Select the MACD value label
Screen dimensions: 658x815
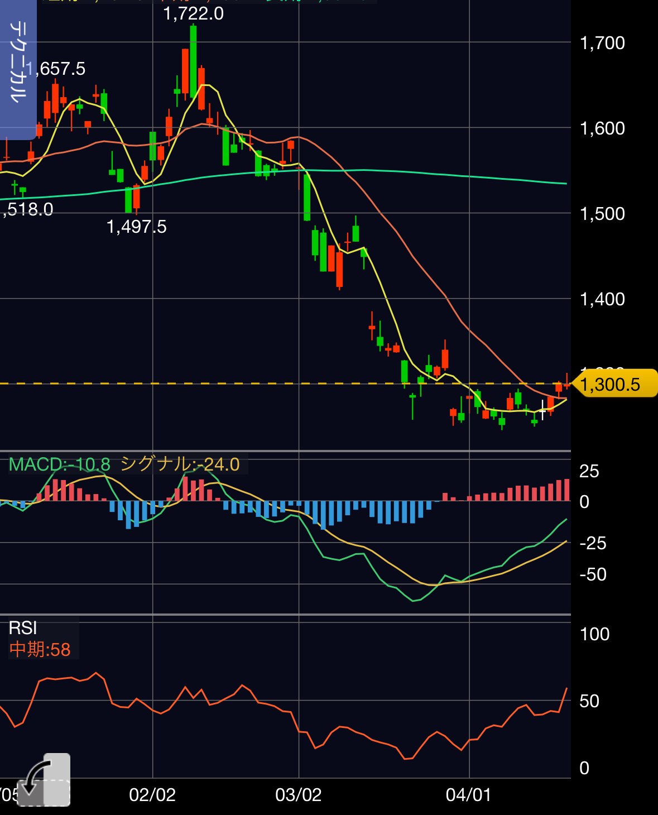[59, 464]
